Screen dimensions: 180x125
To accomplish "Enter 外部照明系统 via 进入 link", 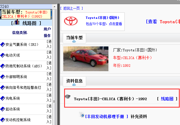I will pyautogui.click(x=49, y=76).
